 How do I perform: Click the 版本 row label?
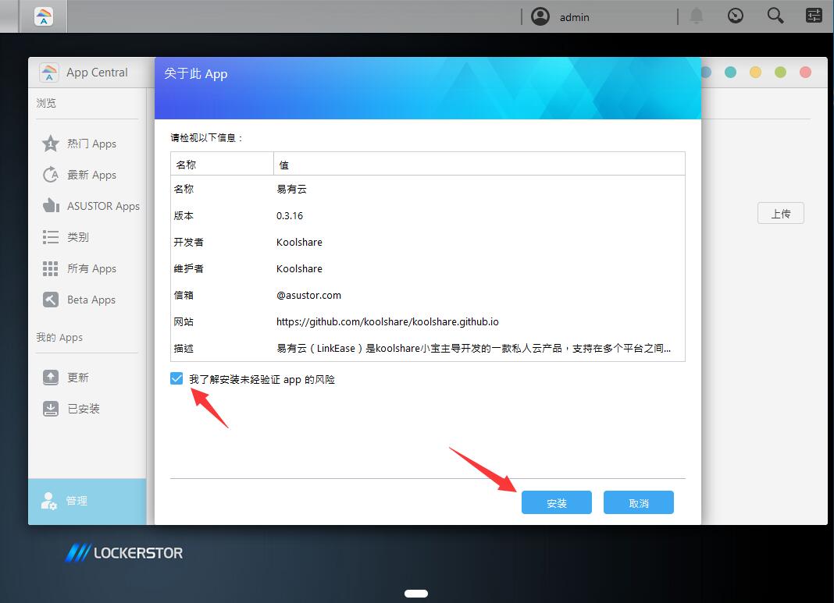[x=184, y=216]
